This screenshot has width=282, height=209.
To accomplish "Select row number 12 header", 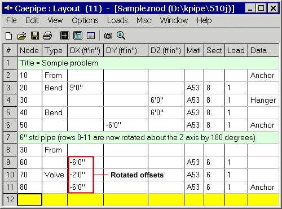I will click(x=10, y=199).
